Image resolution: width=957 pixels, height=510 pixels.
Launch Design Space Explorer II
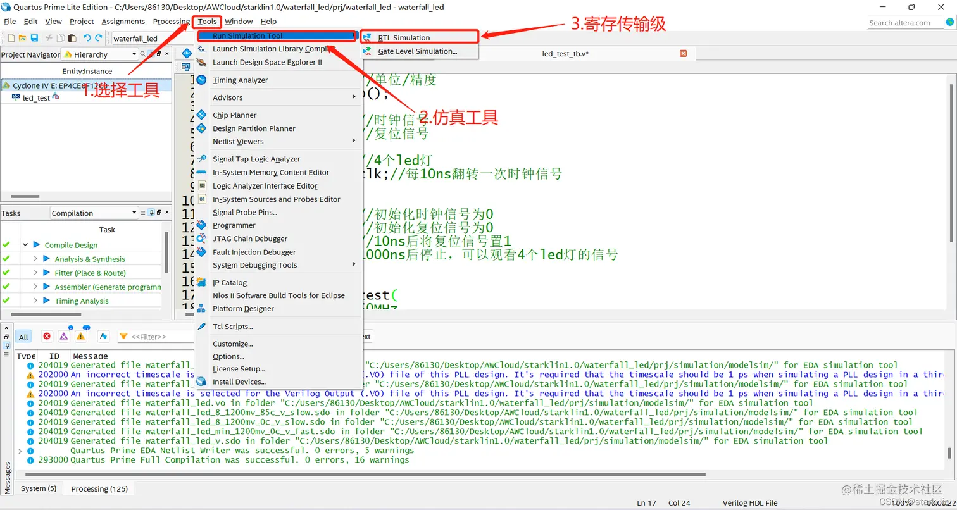(x=267, y=62)
